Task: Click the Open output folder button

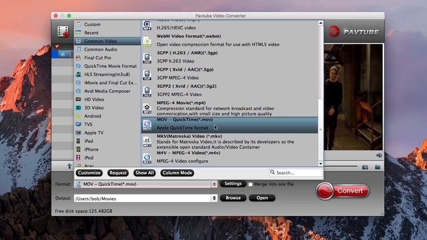Action: (x=262, y=198)
